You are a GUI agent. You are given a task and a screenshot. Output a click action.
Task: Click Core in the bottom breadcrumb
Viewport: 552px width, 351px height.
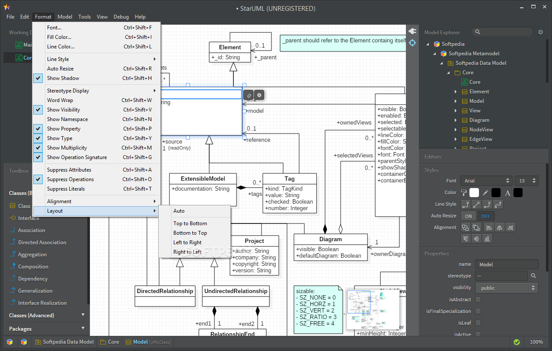[x=109, y=342]
